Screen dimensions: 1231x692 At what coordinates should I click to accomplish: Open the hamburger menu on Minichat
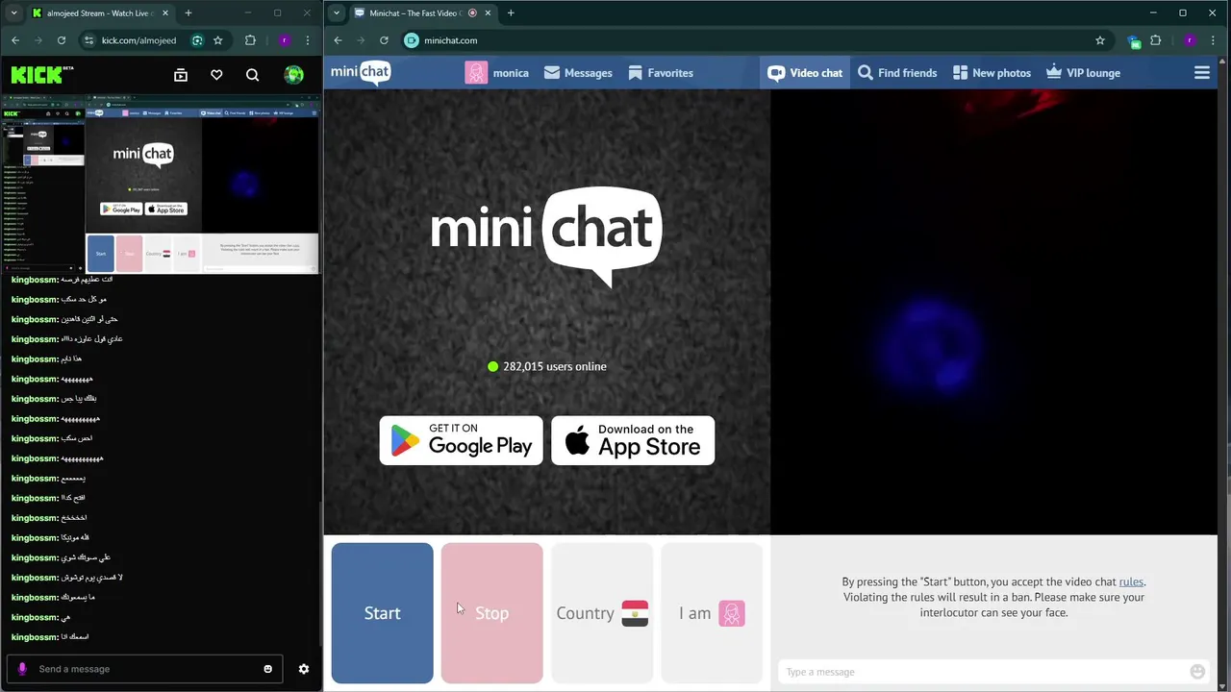pos(1202,73)
